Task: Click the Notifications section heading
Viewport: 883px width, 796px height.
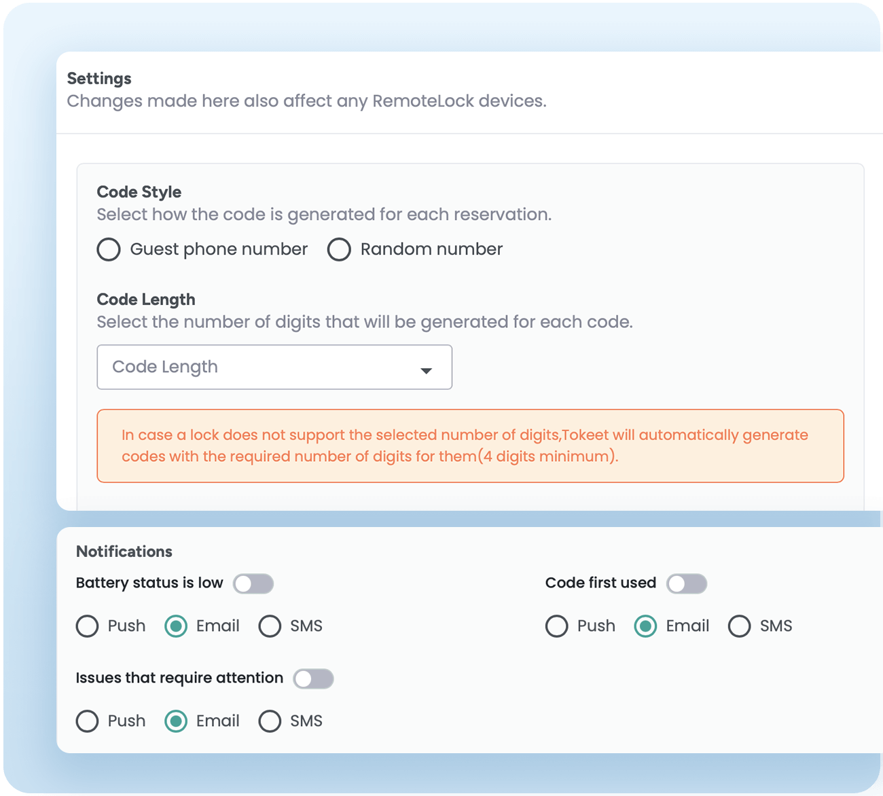Action: [124, 551]
